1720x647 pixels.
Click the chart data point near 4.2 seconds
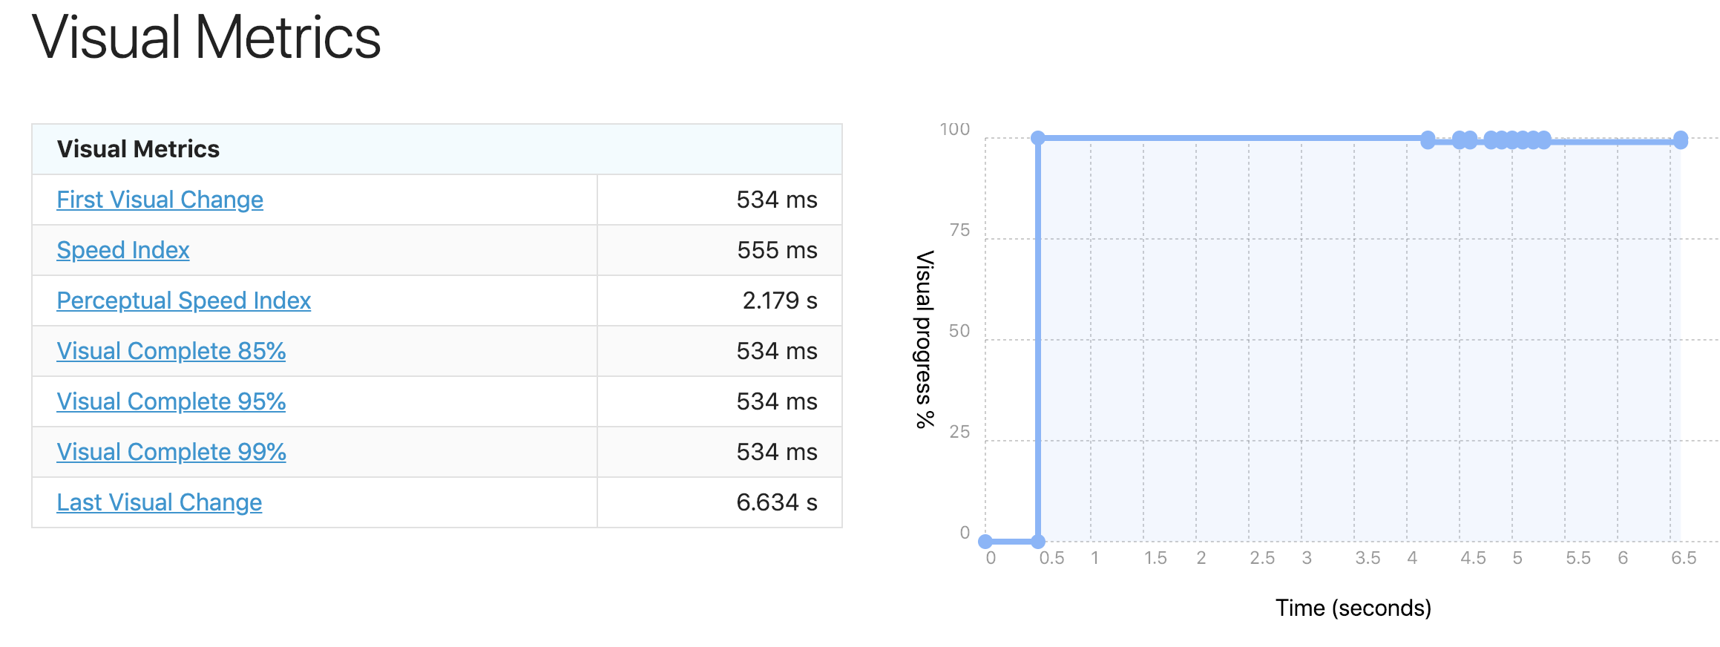1428,139
